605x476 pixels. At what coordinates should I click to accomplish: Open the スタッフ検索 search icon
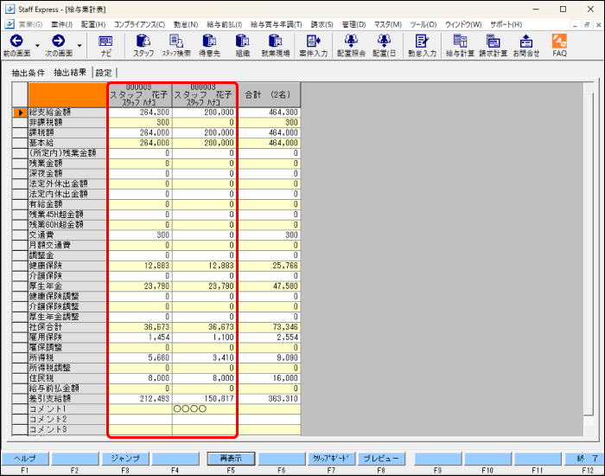176,45
